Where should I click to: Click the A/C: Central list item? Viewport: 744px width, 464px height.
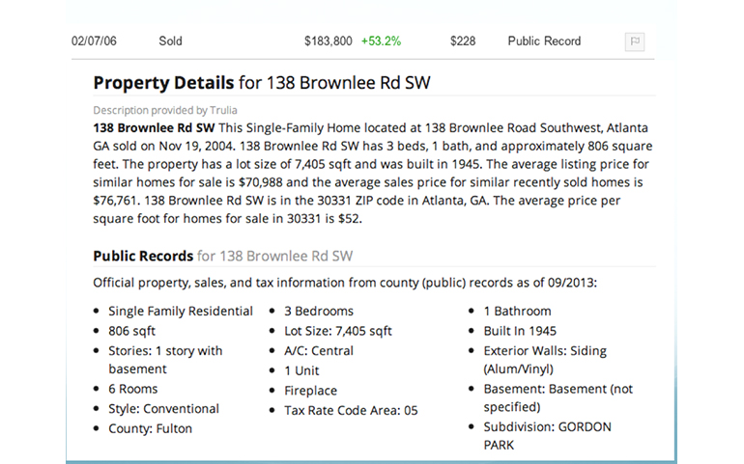319,350
